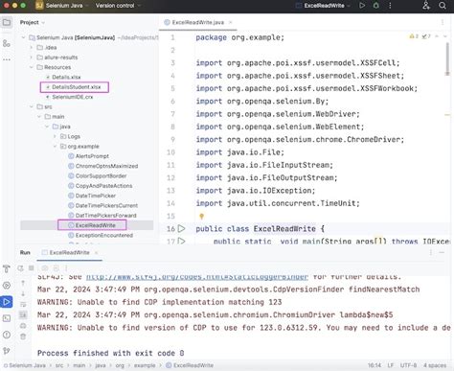Click the 4 spaces indent status widget
The width and height of the screenshot is (454, 371).
(x=435, y=365)
